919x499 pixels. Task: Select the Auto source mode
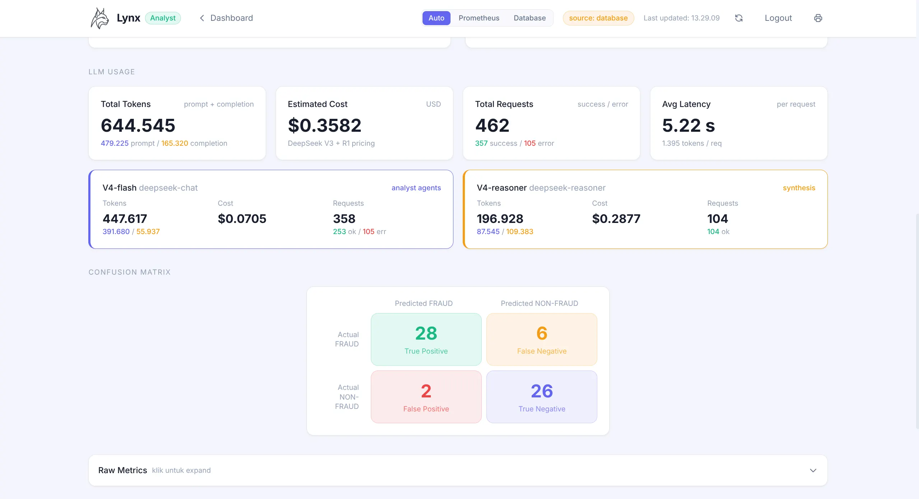[436, 18]
